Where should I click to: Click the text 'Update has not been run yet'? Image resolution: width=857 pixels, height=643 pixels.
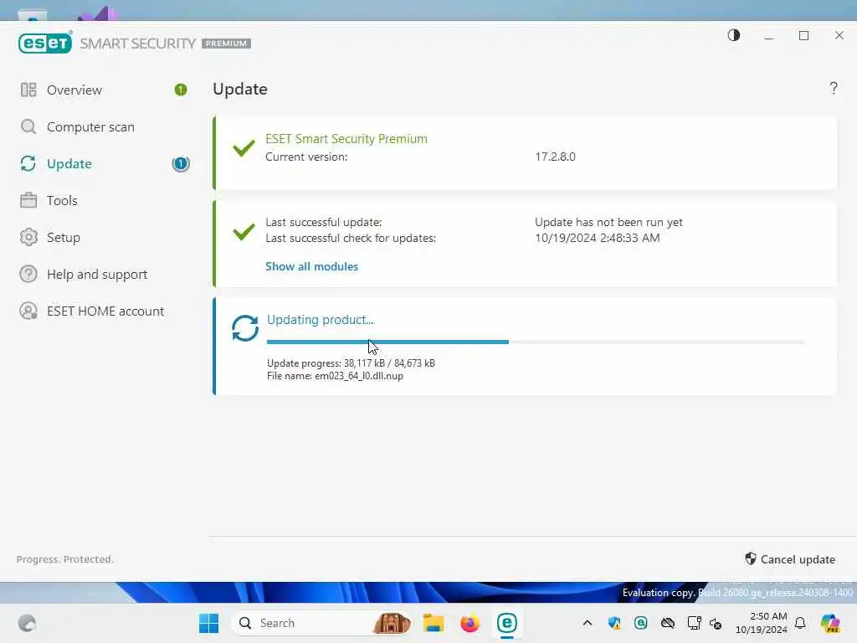(x=609, y=222)
